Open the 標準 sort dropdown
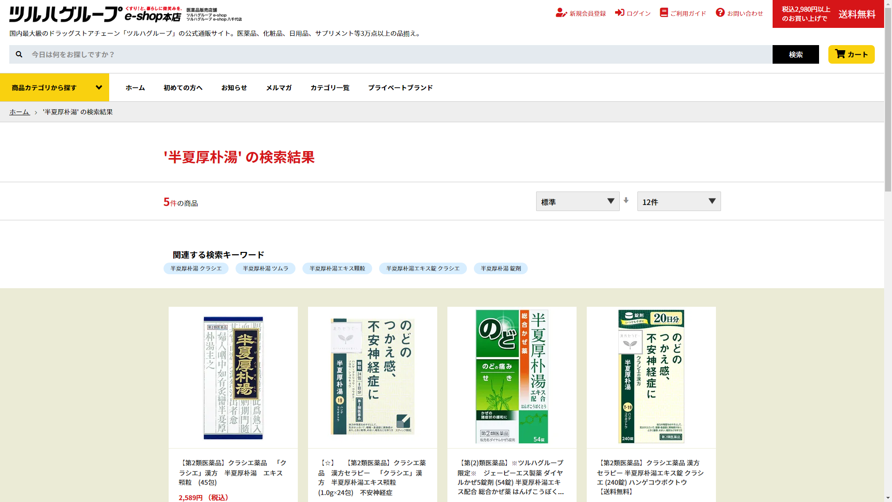The height and width of the screenshot is (502, 892). 577,201
